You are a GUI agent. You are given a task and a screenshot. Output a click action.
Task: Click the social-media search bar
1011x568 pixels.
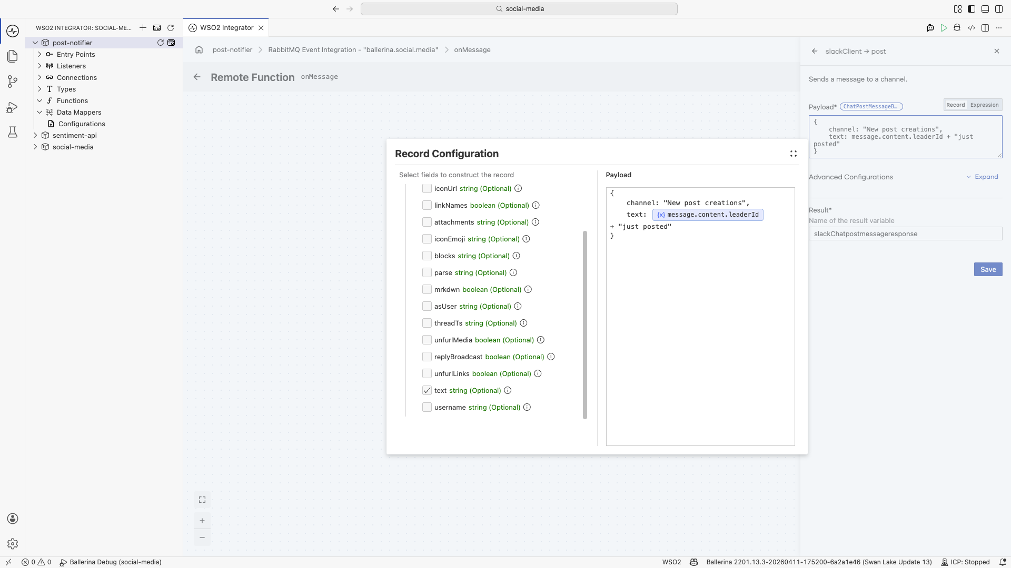(519, 9)
